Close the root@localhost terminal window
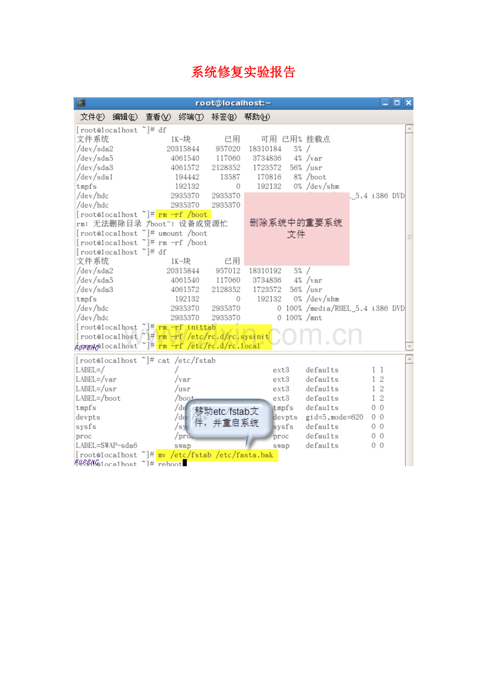 (x=408, y=103)
